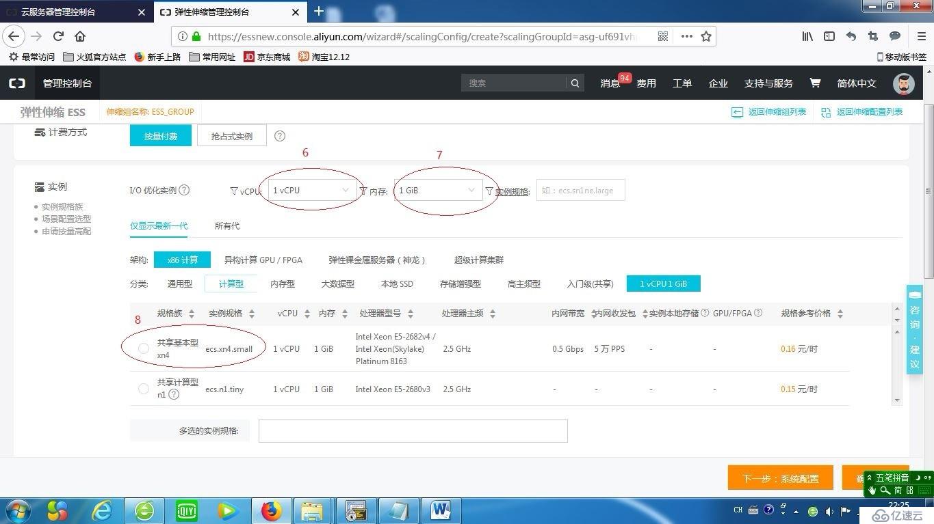Click 返回伸缩配置列表 link
The height and width of the screenshot is (524, 934).
(862, 112)
